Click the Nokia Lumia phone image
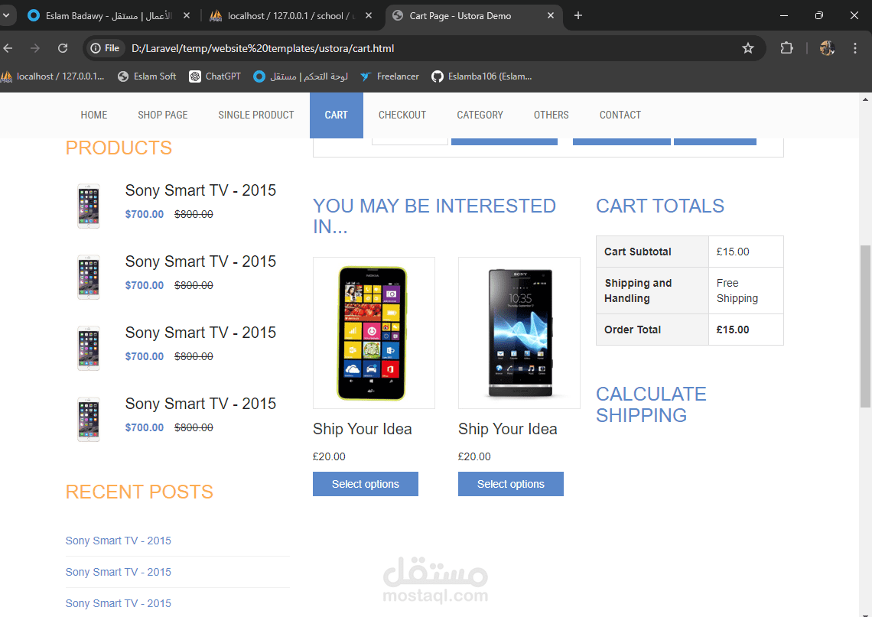This screenshot has height=617, width=872. pos(374,333)
